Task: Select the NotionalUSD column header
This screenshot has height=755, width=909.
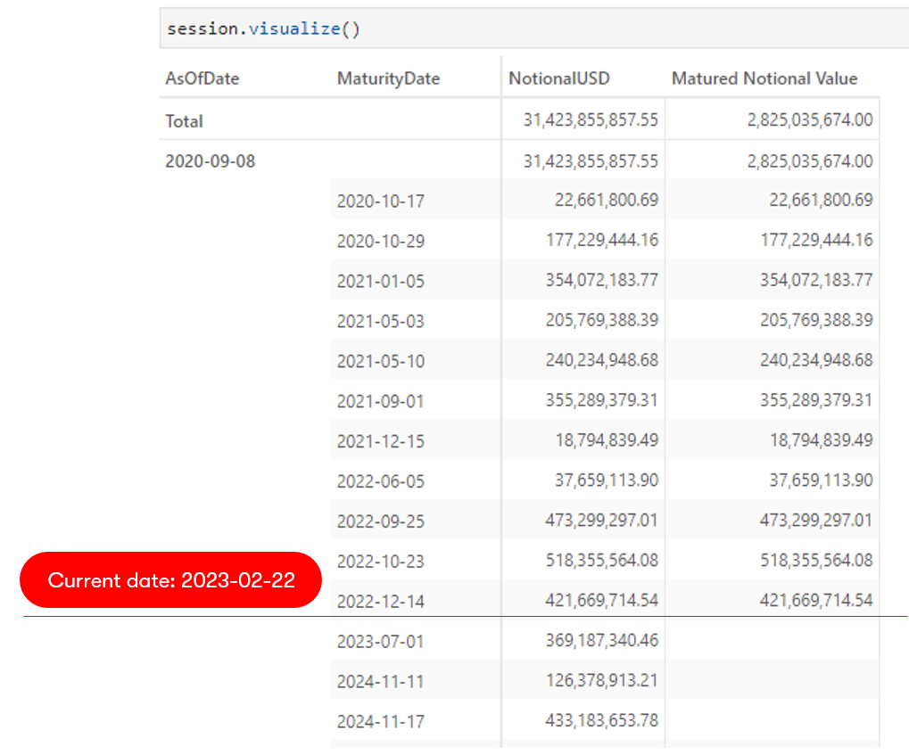Action: [x=558, y=78]
